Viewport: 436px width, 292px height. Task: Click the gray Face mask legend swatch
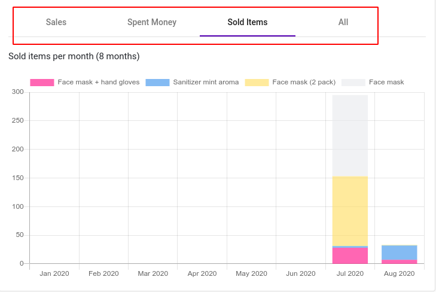click(353, 83)
